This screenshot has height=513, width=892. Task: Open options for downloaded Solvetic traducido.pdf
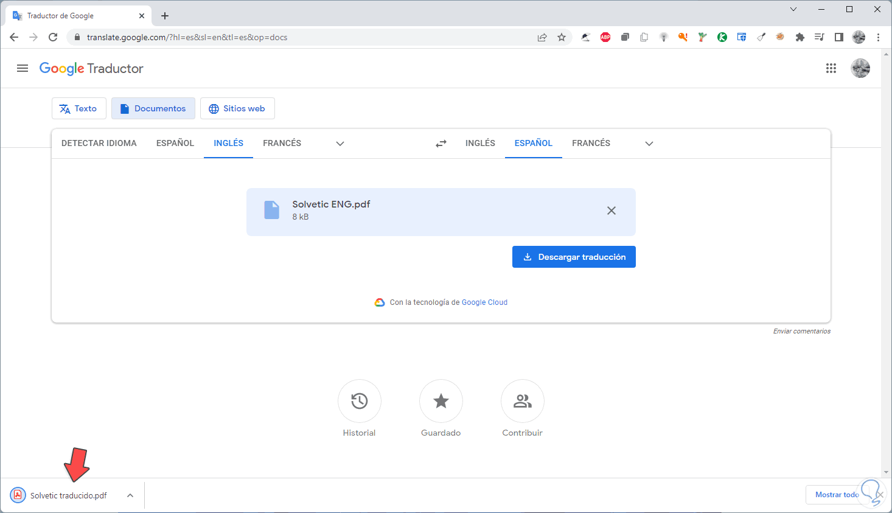130,495
